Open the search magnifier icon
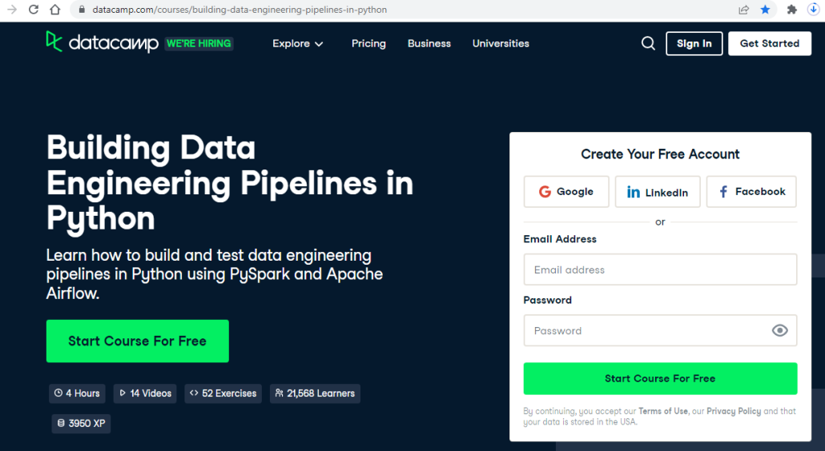825x451 pixels. coord(648,43)
